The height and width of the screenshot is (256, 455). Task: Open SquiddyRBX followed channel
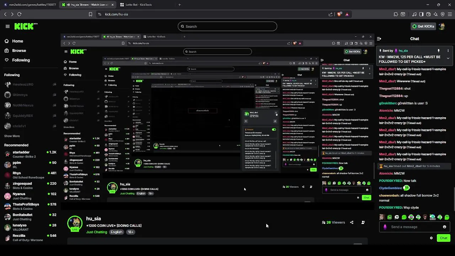(x=30, y=116)
